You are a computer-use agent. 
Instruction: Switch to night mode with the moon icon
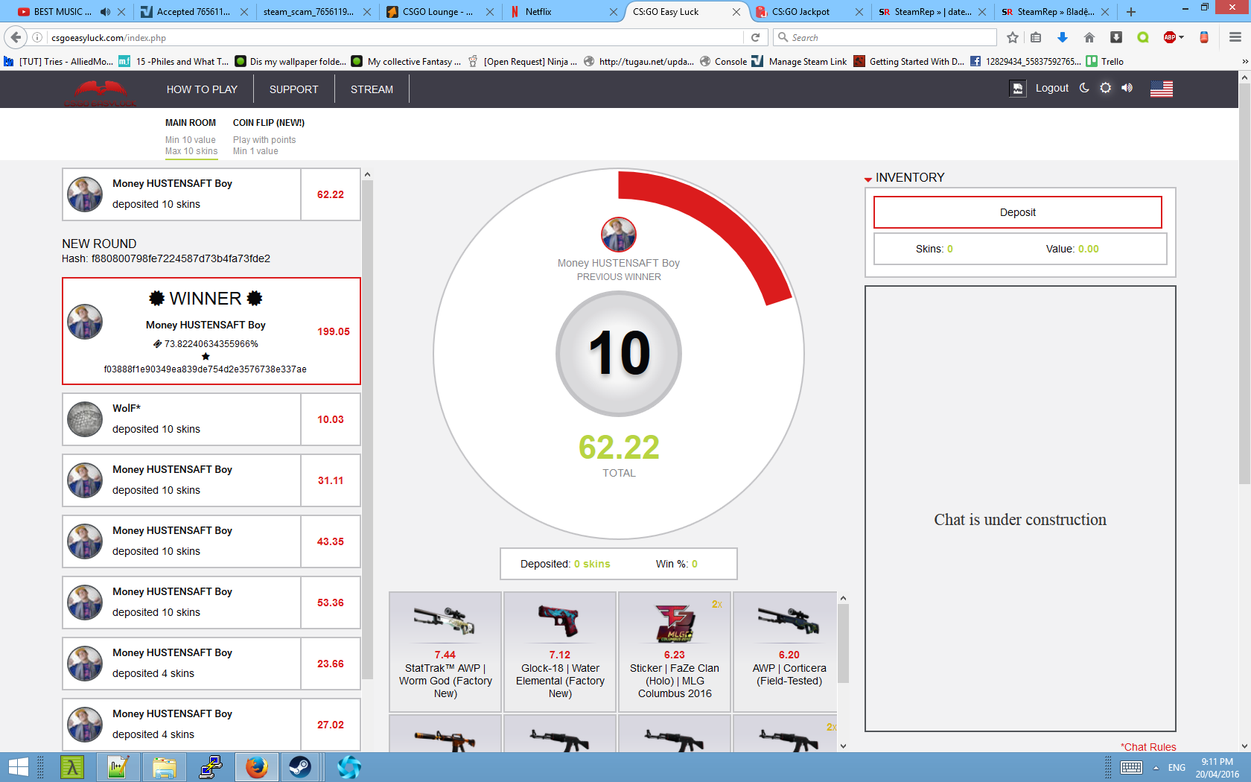[1084, 88]
